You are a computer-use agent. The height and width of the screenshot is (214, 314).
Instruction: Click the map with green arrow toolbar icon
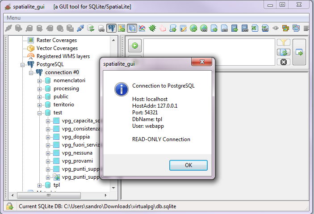point(121,28)
